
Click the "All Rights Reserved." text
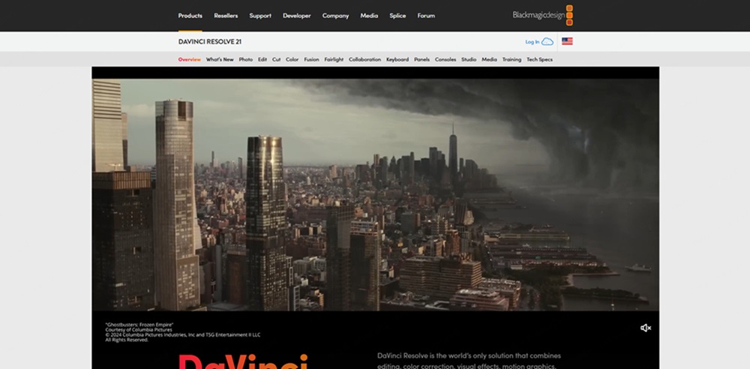click(x=127, y=340)
